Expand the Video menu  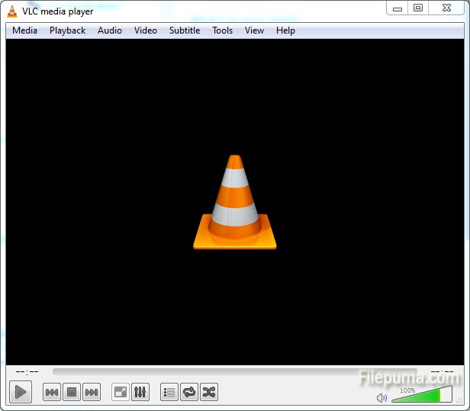click(145, 31)
